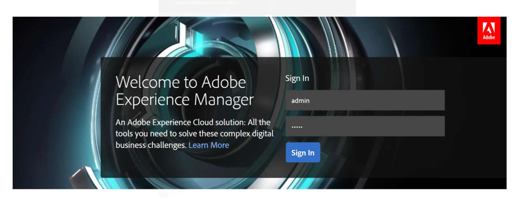Click the 'admin' text in the username box

coord(300,101)
